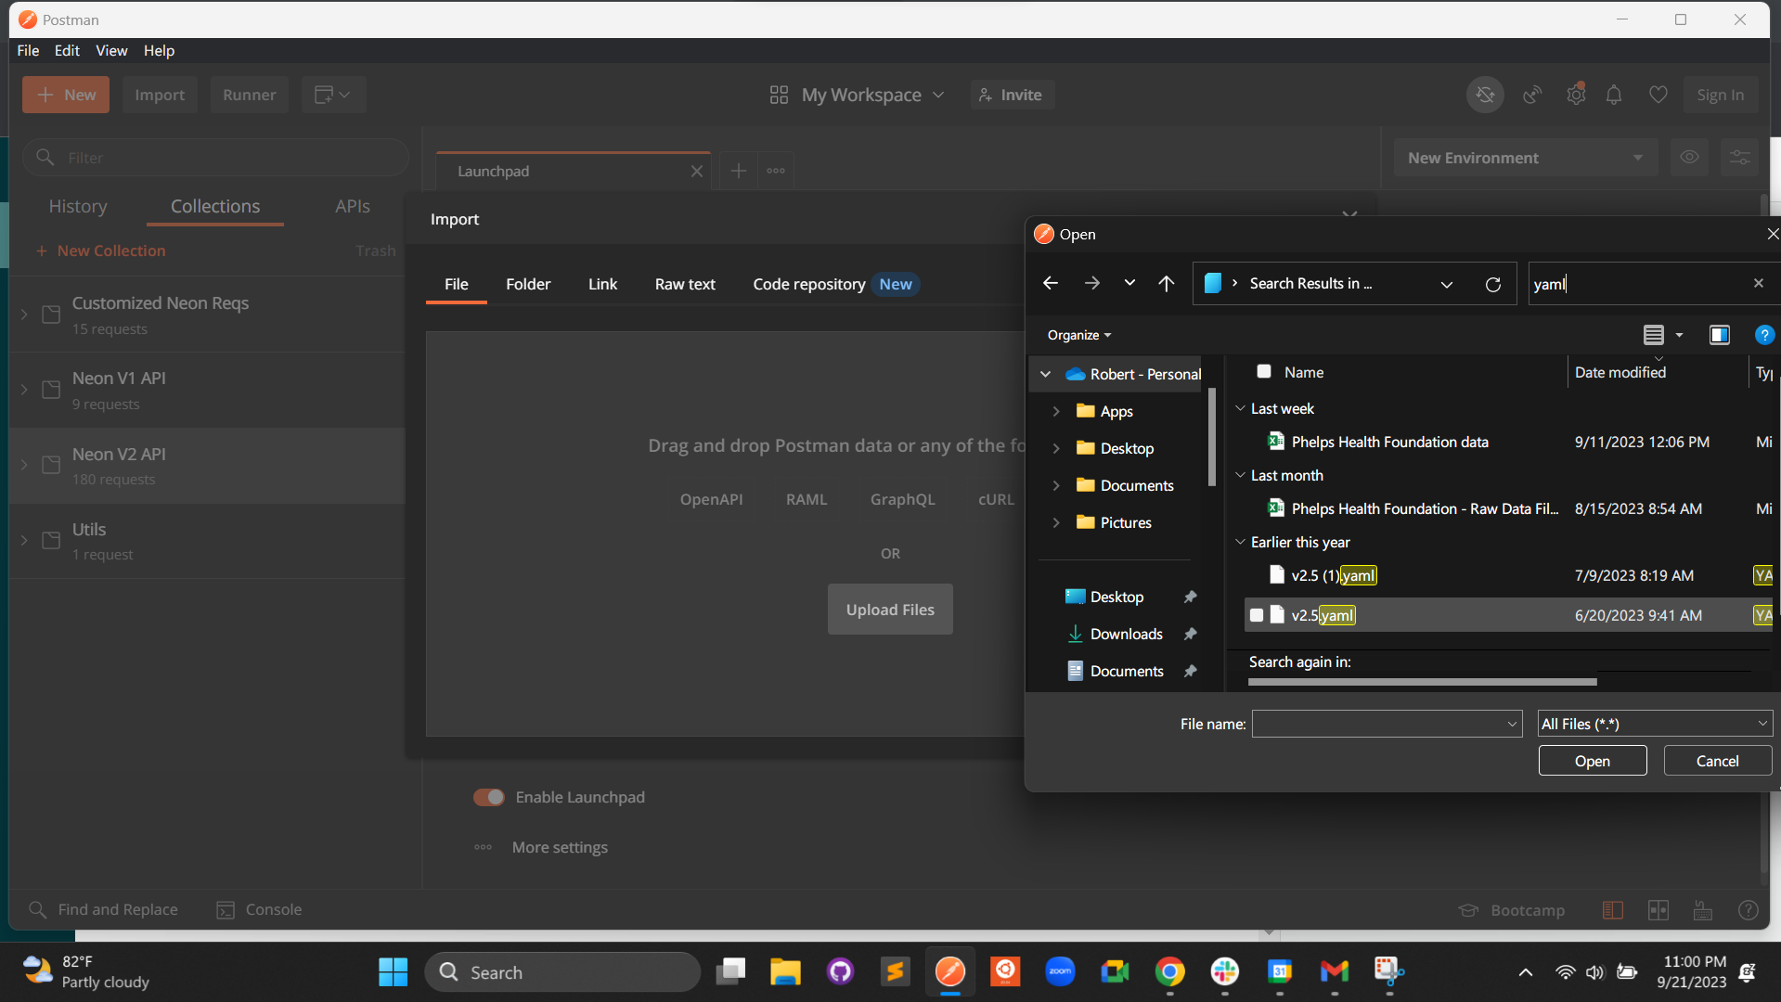Viewport: 1781px width, 1002px height.
Task: Open Zoom from the taskbar
Action: click(1060, 972)
